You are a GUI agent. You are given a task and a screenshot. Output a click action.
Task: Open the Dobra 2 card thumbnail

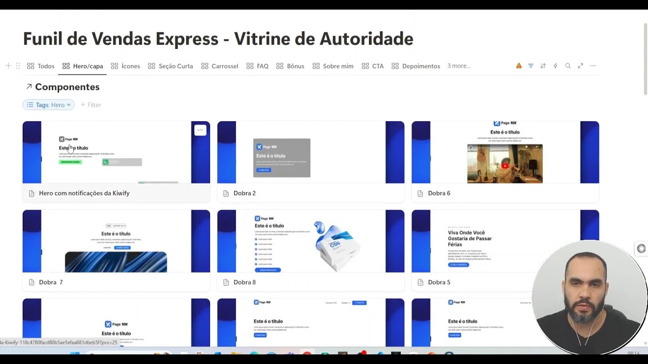[311, 152]
